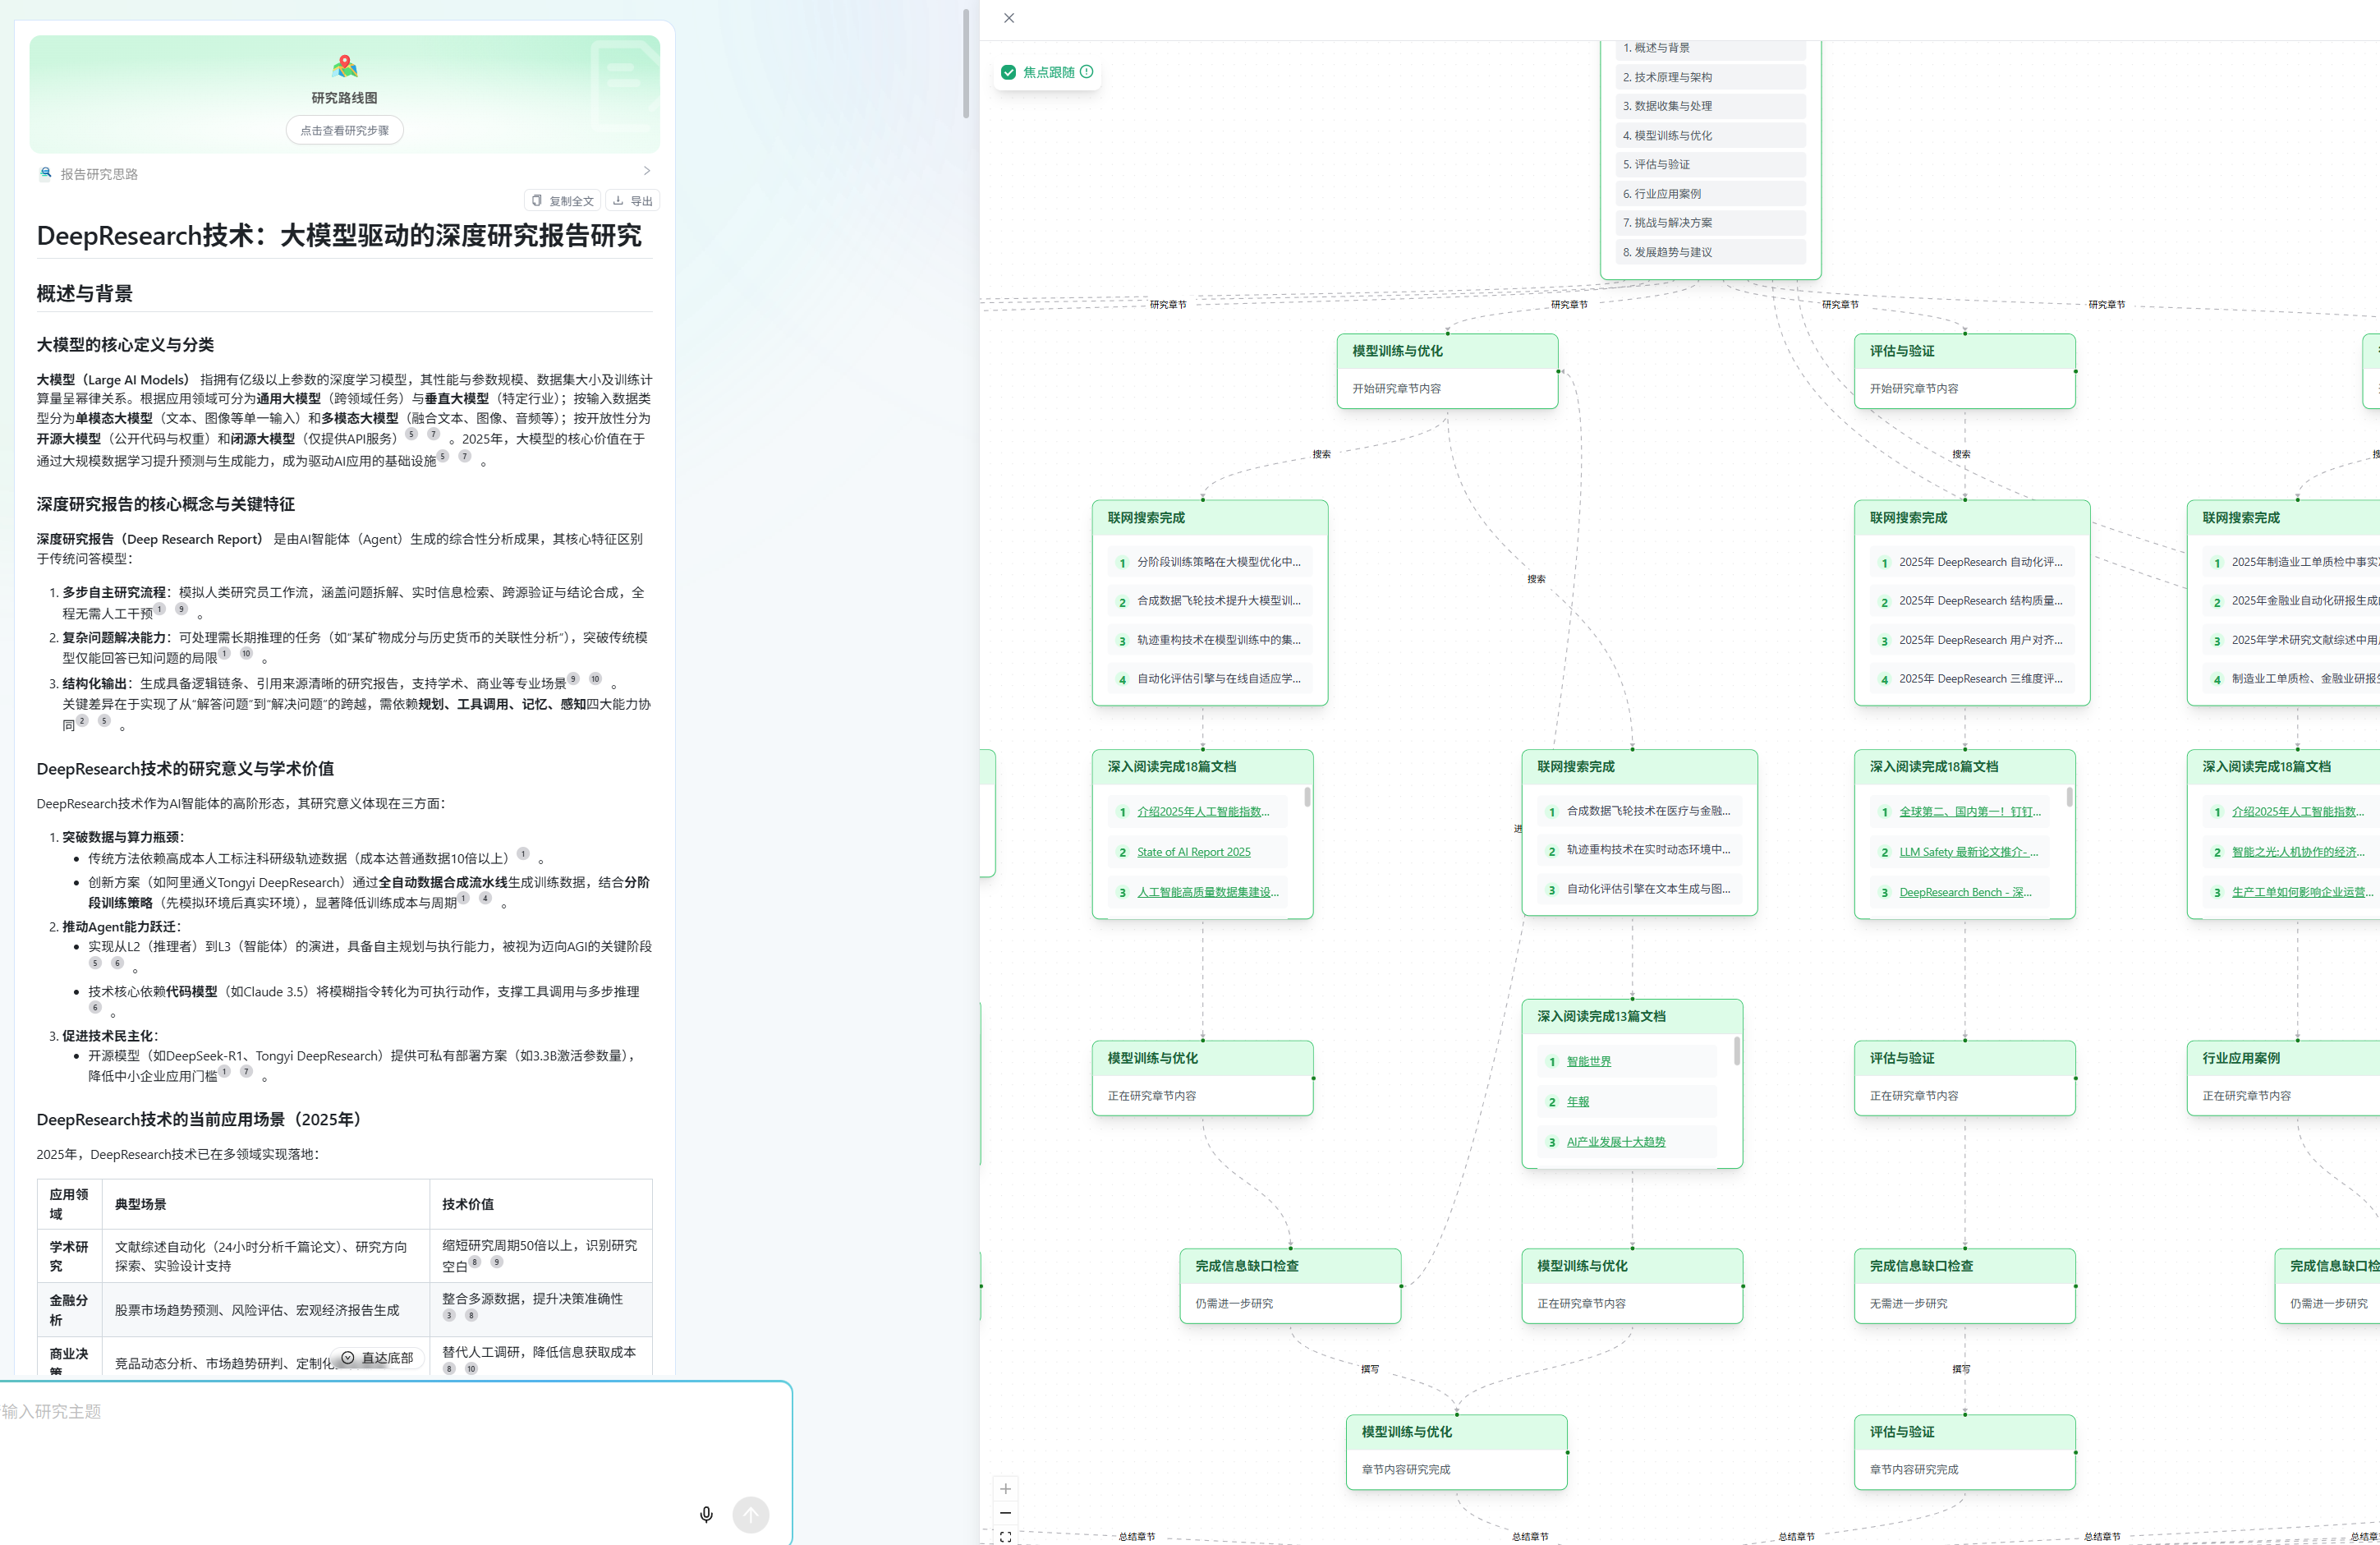Zoom in on the research graph with plus icon
2380x1545 pixels.
[1006, 1489]
